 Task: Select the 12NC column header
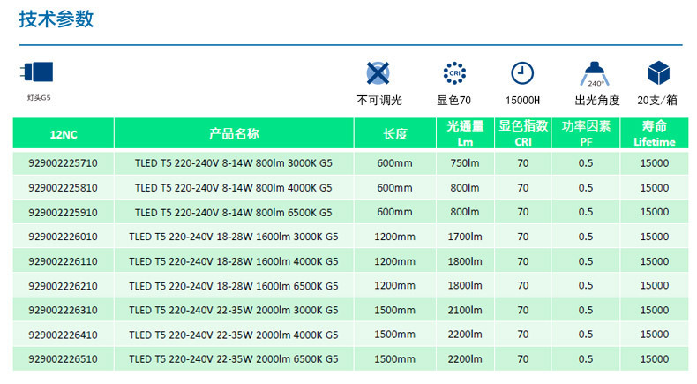click(63, 134)
